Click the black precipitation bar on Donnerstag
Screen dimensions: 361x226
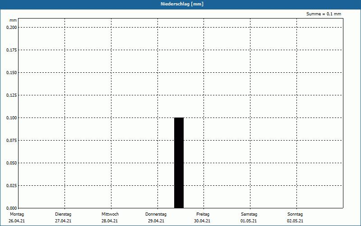pos(179,163)
